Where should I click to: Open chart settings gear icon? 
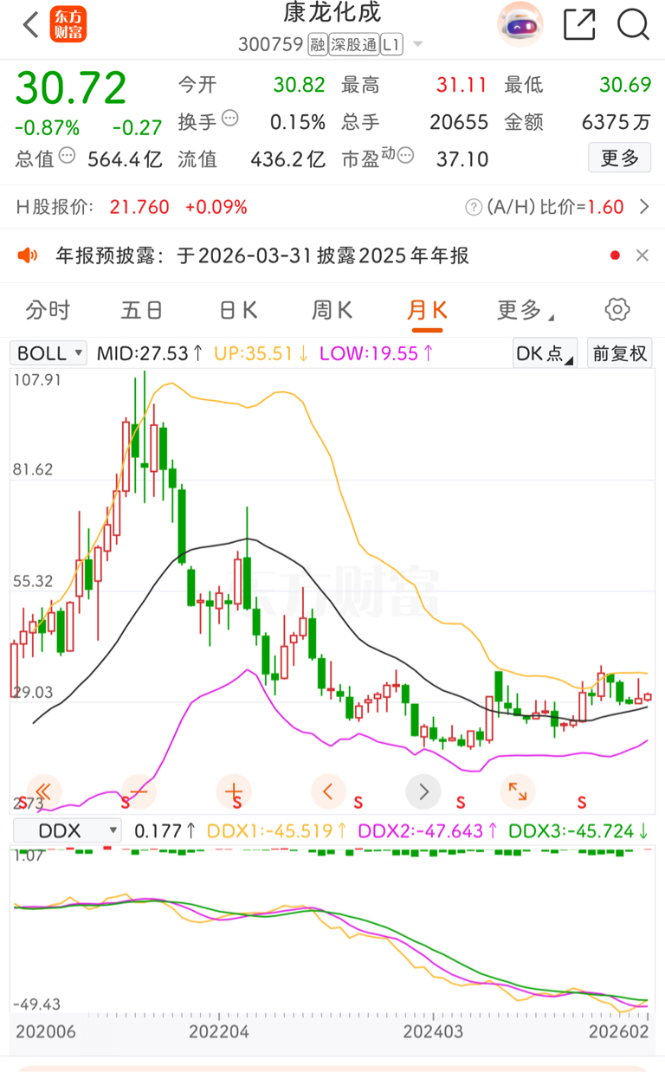click(617, 310)
